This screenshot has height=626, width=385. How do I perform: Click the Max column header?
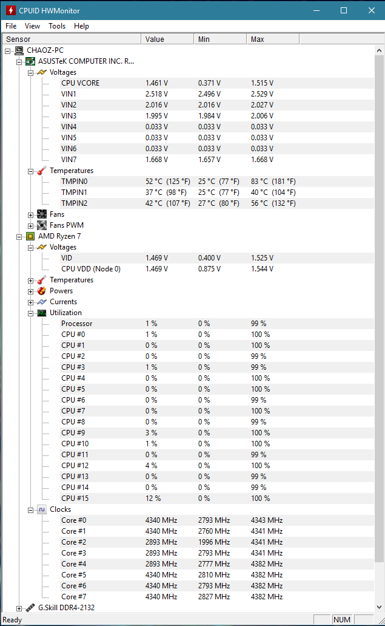(273, 39)
